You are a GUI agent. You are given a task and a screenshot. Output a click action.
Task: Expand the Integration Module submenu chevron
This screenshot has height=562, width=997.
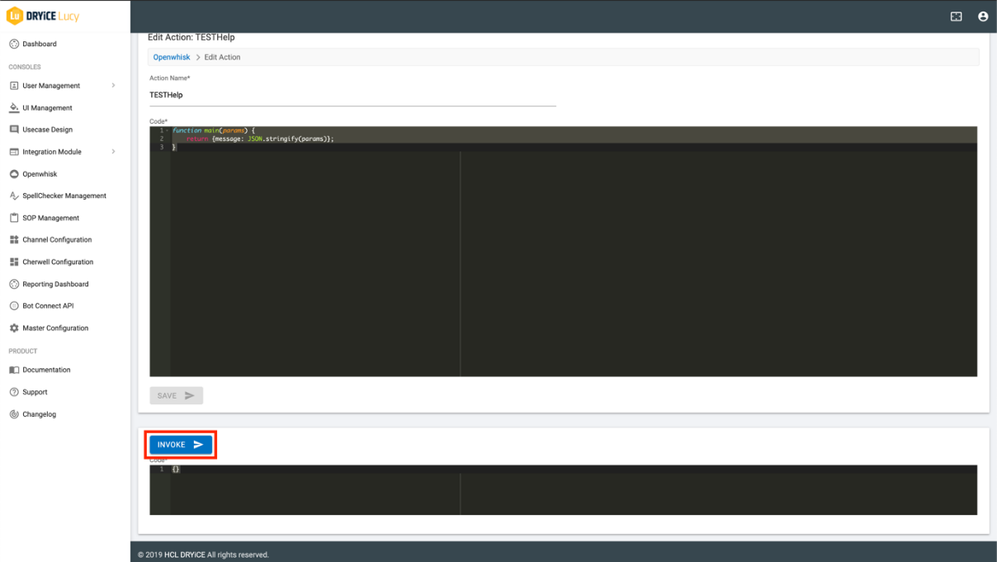point(113,152)
